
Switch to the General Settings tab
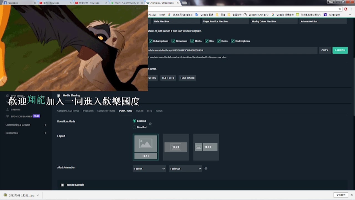(x=68, y=111)
